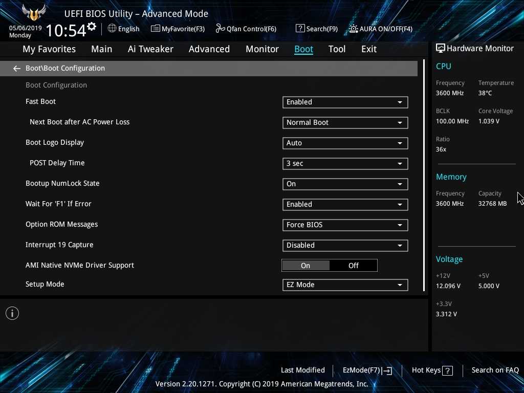This screenshot has height=393, width=524.
Task: Open the Boot Logo Display dropdown
Action: click(345, 143)
